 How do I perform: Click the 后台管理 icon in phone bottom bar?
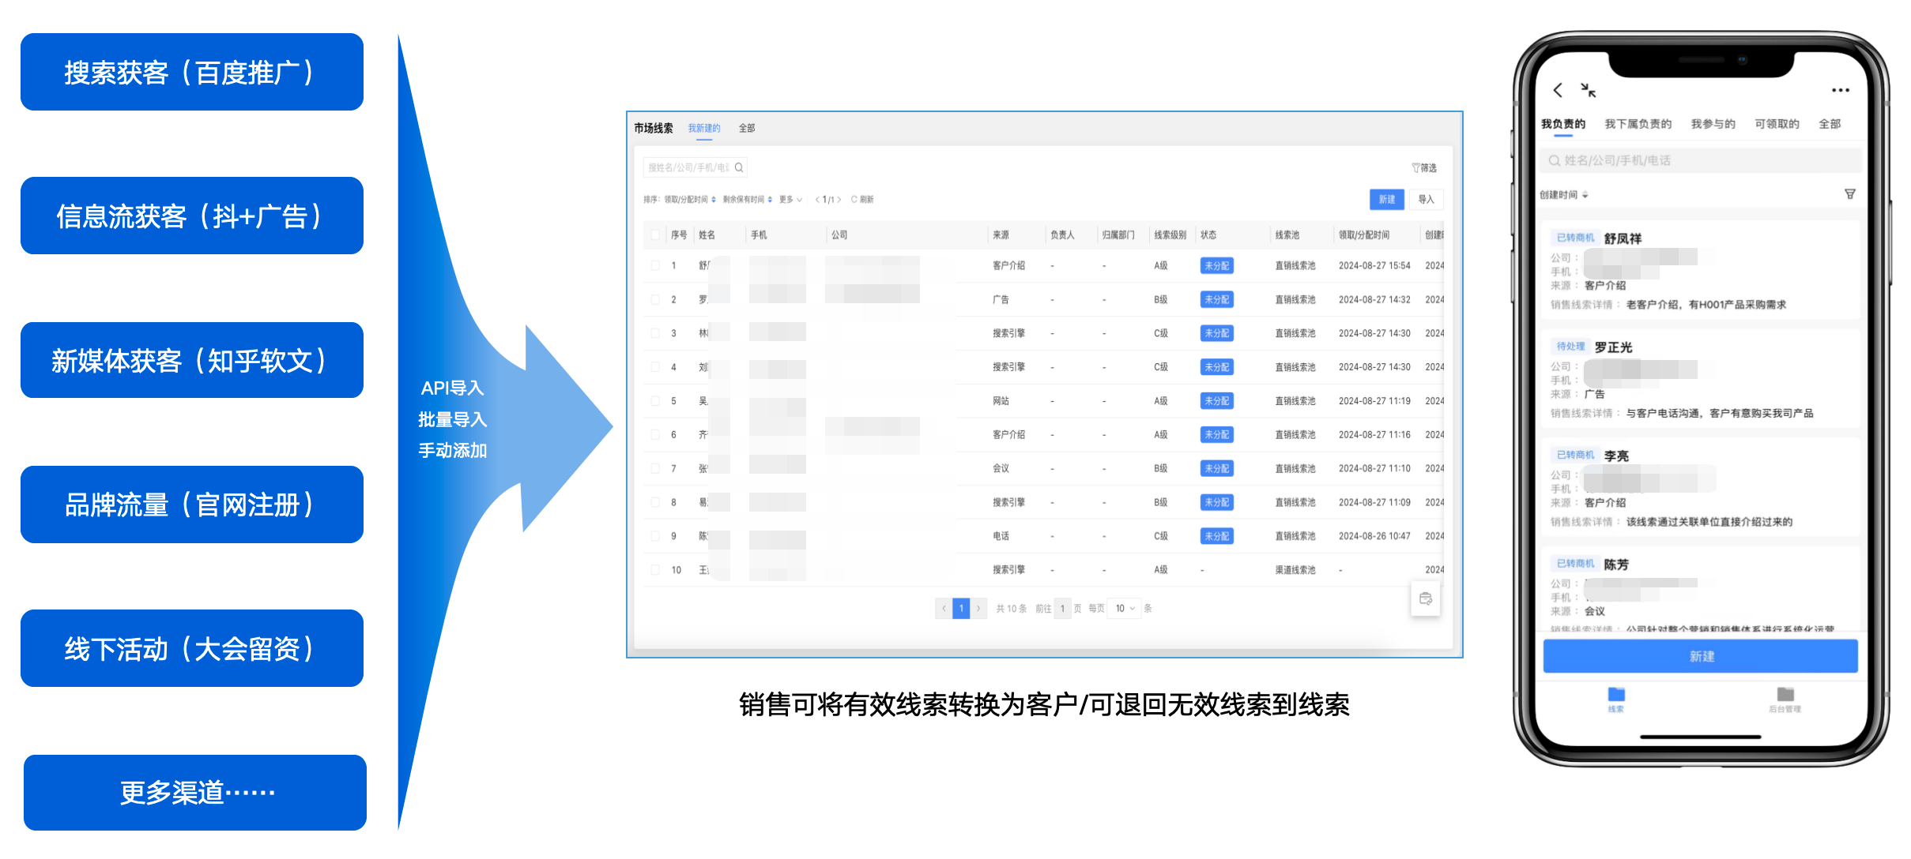1785,696
